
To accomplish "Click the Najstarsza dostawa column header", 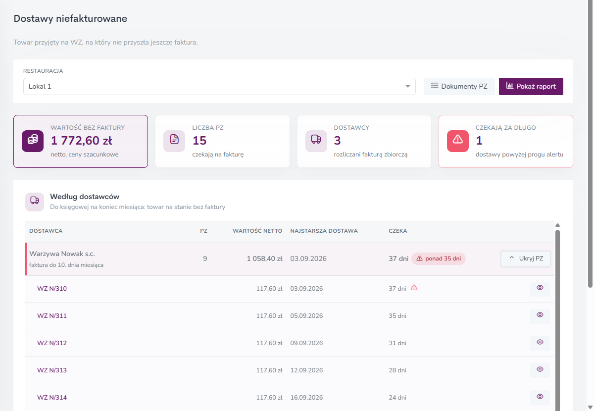I will 324,231.
